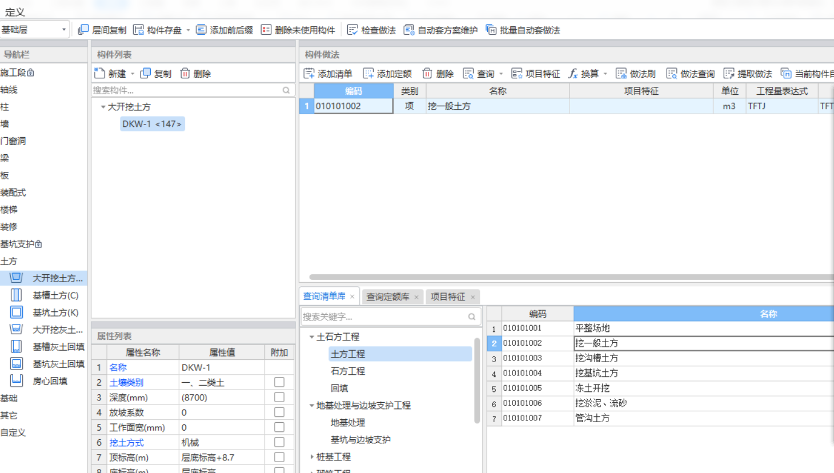Select 基坑与边坡支护 in tree
The image size is (834, 473).
[360, 440]
